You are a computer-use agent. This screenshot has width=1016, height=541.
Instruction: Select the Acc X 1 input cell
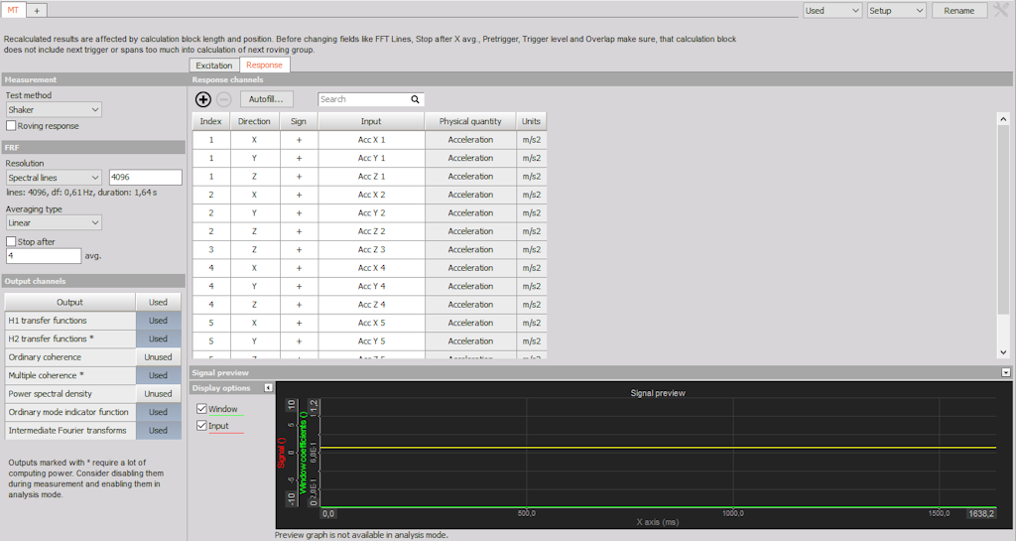pyautogui.click(x=371, y=140)
